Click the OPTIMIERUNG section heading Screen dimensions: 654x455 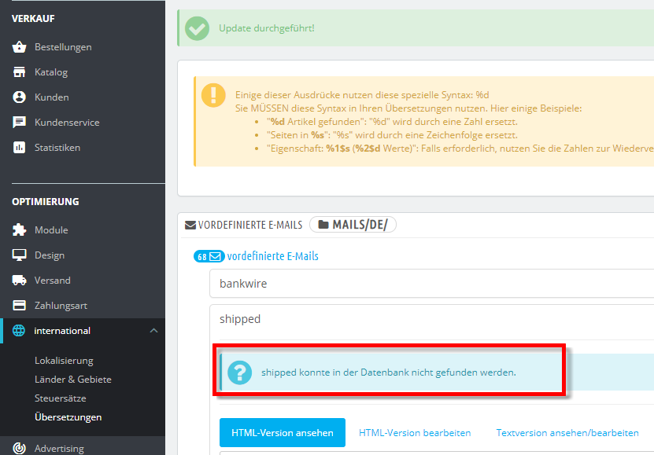click(46, 201)
